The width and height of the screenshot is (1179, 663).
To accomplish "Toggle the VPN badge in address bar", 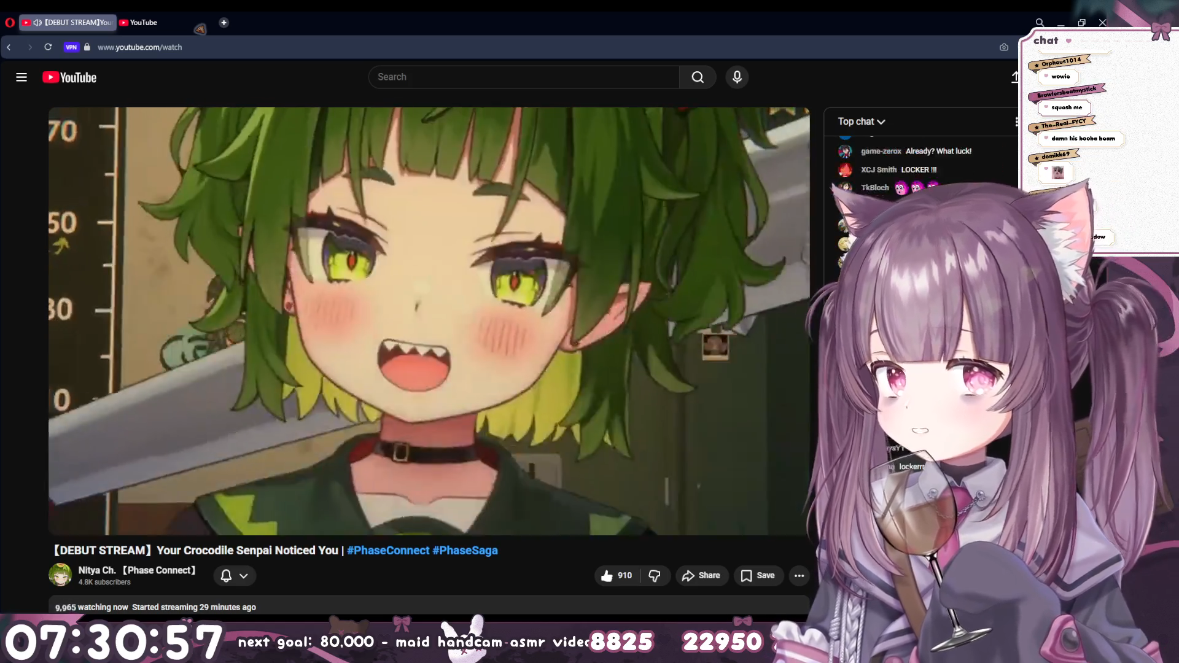I will (x=71, y=47).
